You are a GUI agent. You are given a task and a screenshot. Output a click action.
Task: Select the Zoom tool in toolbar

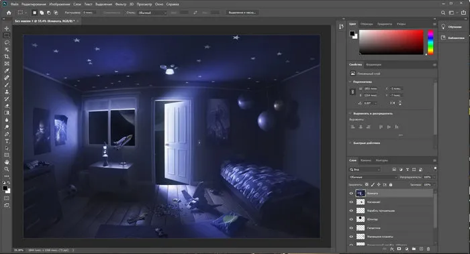click(x=7, y=169)
